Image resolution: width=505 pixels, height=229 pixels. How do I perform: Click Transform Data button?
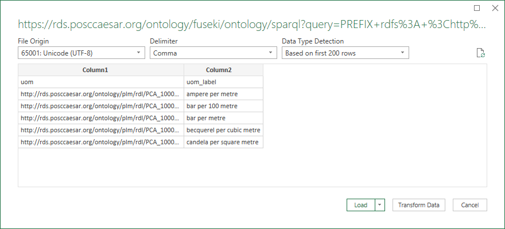click(x=419, y=205)
